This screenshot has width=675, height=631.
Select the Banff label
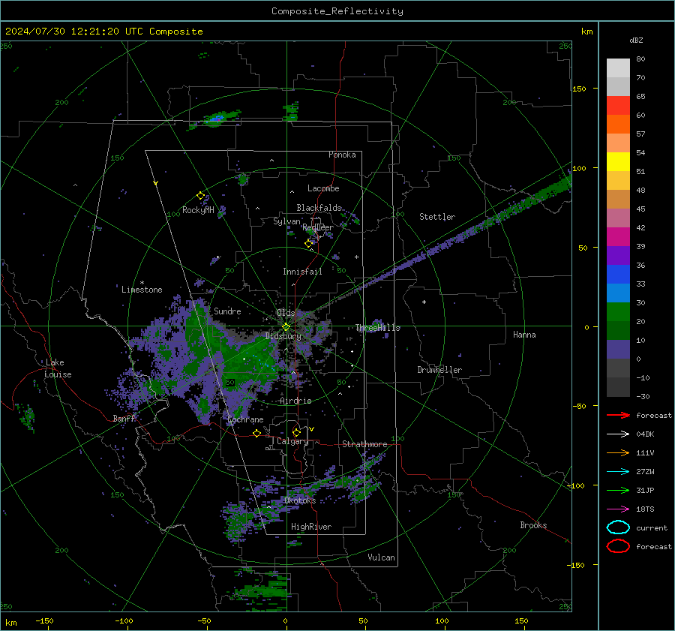pyautogui.click(x=124, y=418)
